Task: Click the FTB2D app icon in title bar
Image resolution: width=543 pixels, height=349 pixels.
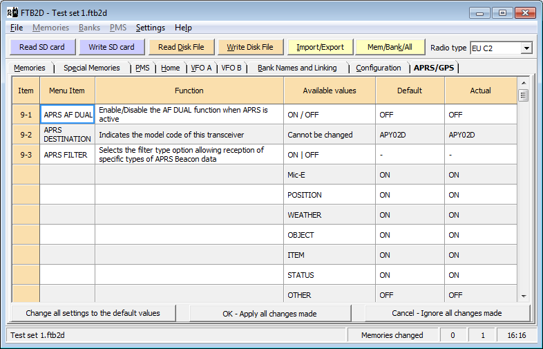Action: point(13,13)
